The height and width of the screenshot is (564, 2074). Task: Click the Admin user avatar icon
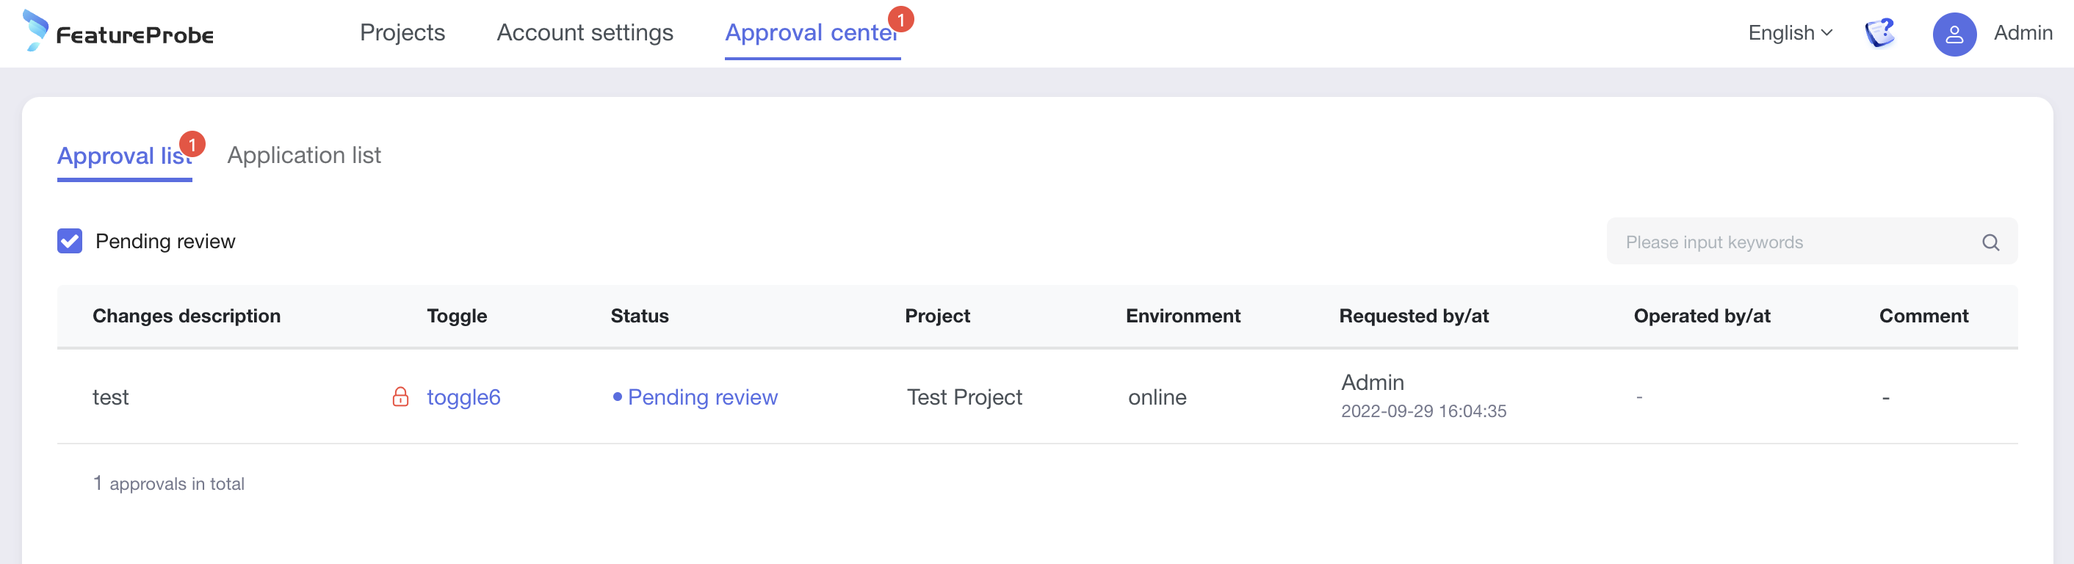(1954, 35)
